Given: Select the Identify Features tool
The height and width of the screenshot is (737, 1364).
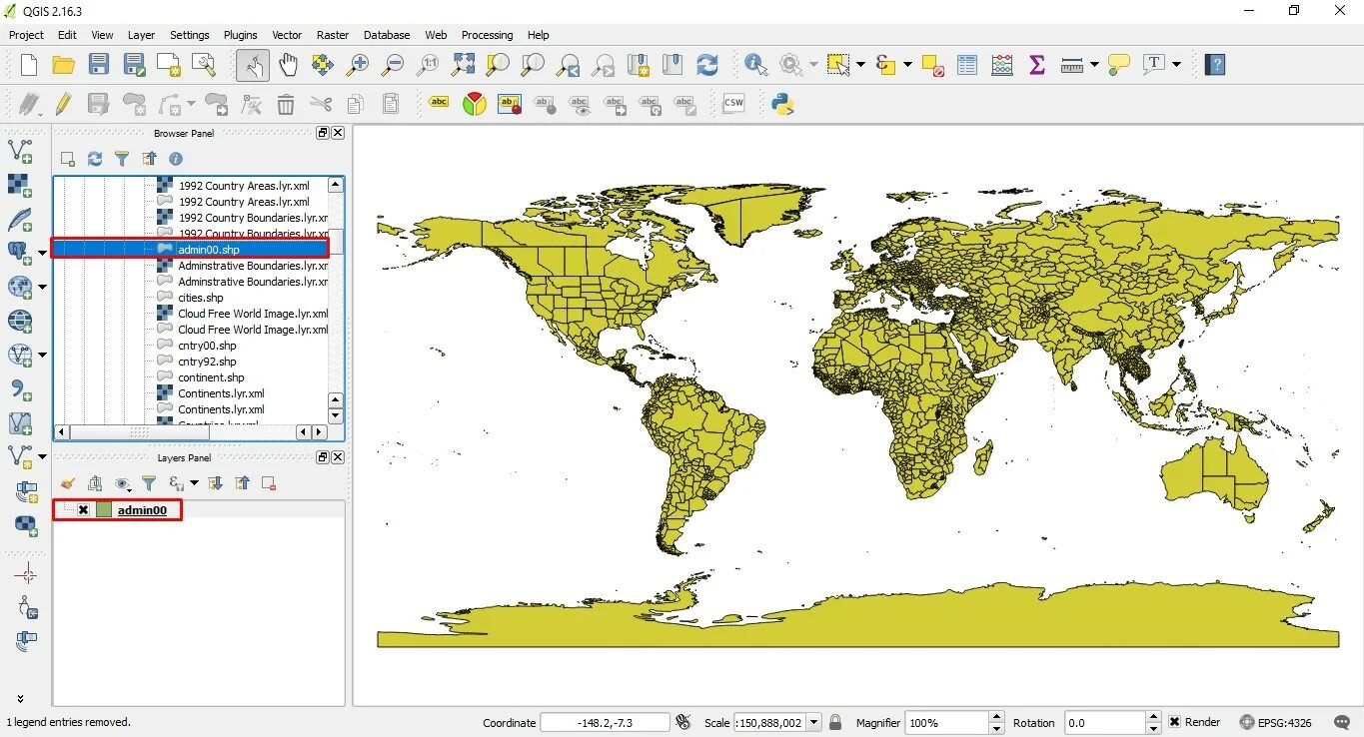Looking at the screenshot, I should click(756, 65).
